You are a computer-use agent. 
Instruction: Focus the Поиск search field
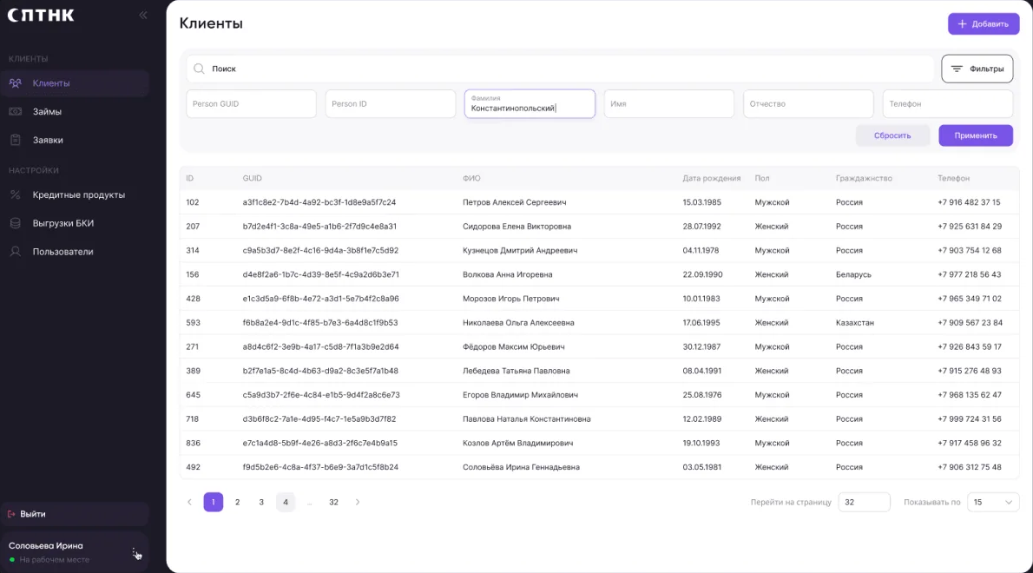pos(560,69)
